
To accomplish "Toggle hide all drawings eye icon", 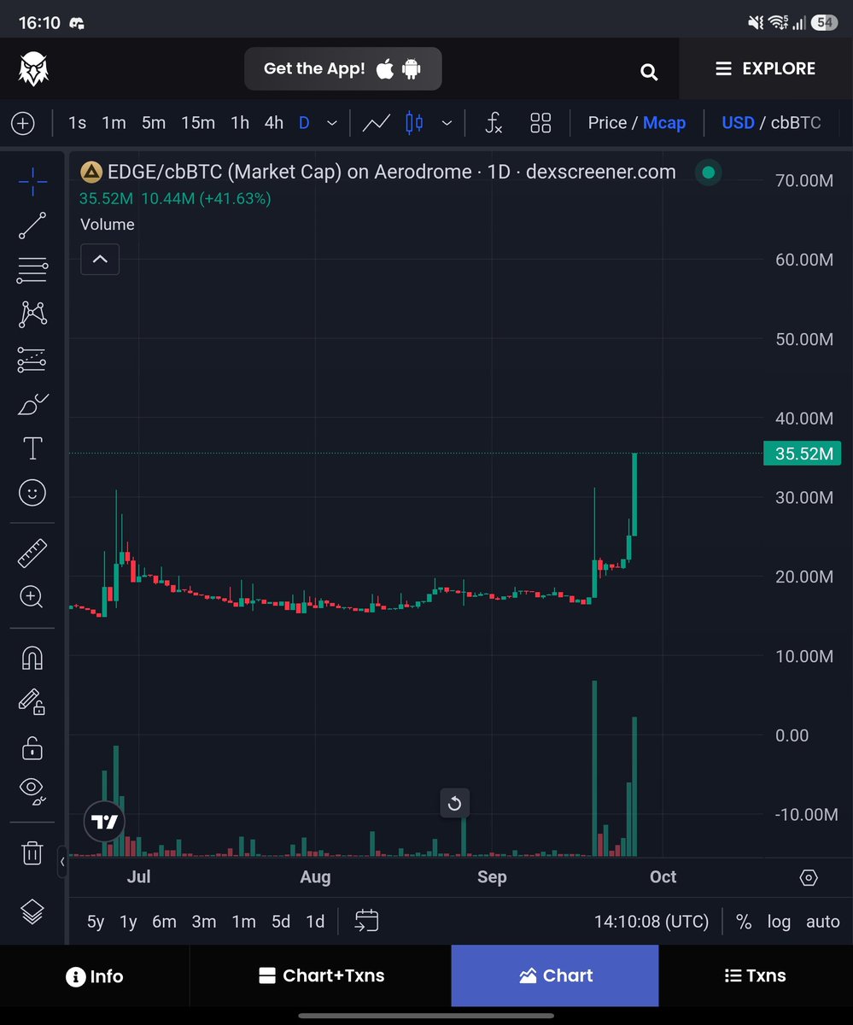I will [32, 791].
